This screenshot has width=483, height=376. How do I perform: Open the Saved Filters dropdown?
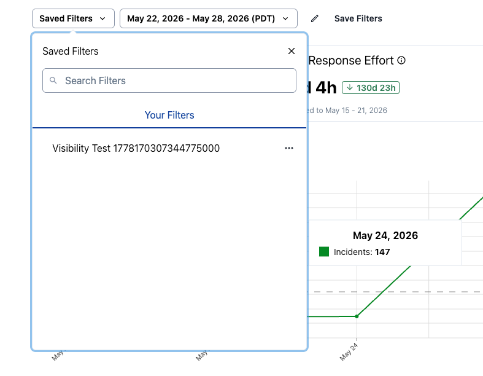pyautogui.click(x=73, y=18)
